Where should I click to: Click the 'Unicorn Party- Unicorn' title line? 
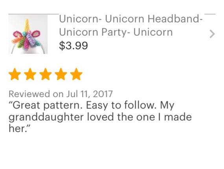(x=116, y=33)
